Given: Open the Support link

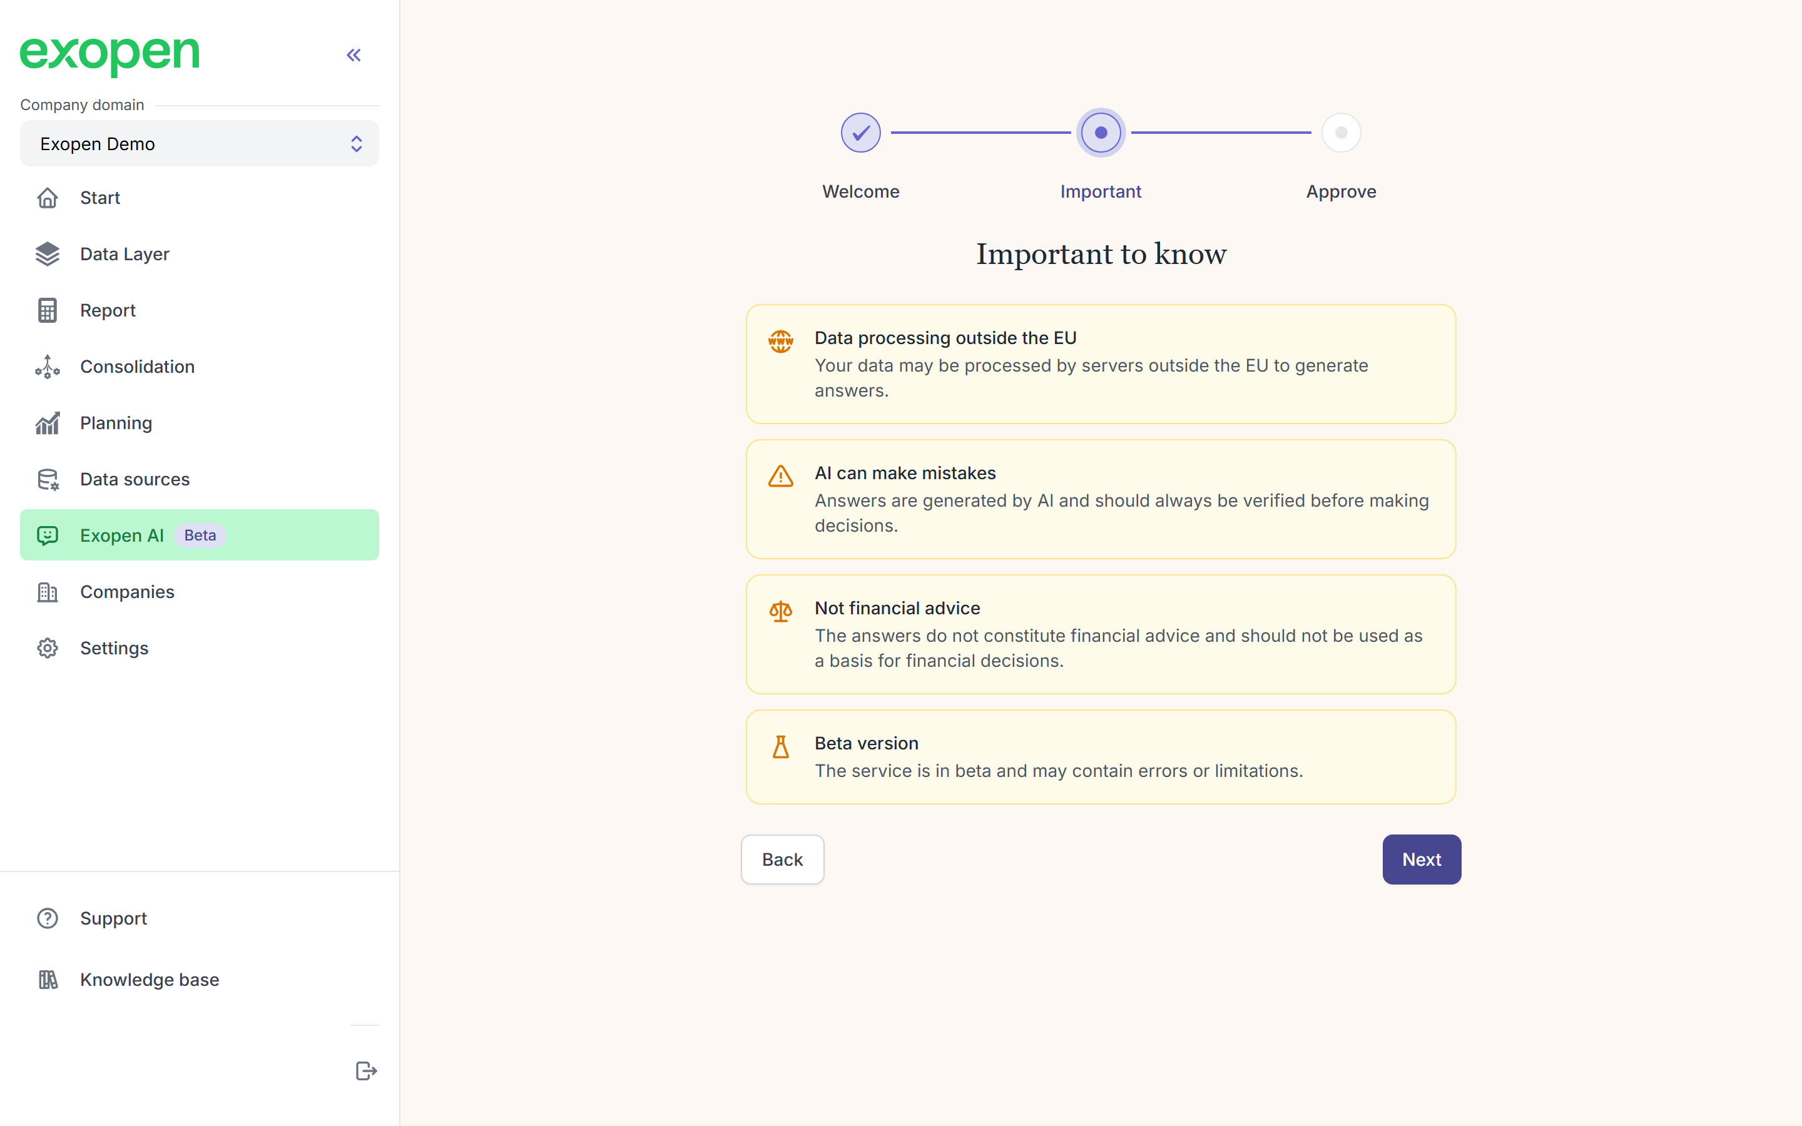Looking at the screenshot, I should point(113,918).
